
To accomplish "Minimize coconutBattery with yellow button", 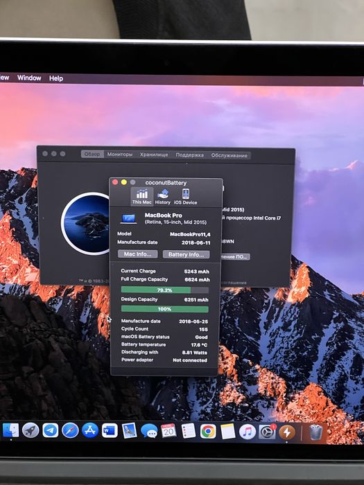I will tap(124, 182).
